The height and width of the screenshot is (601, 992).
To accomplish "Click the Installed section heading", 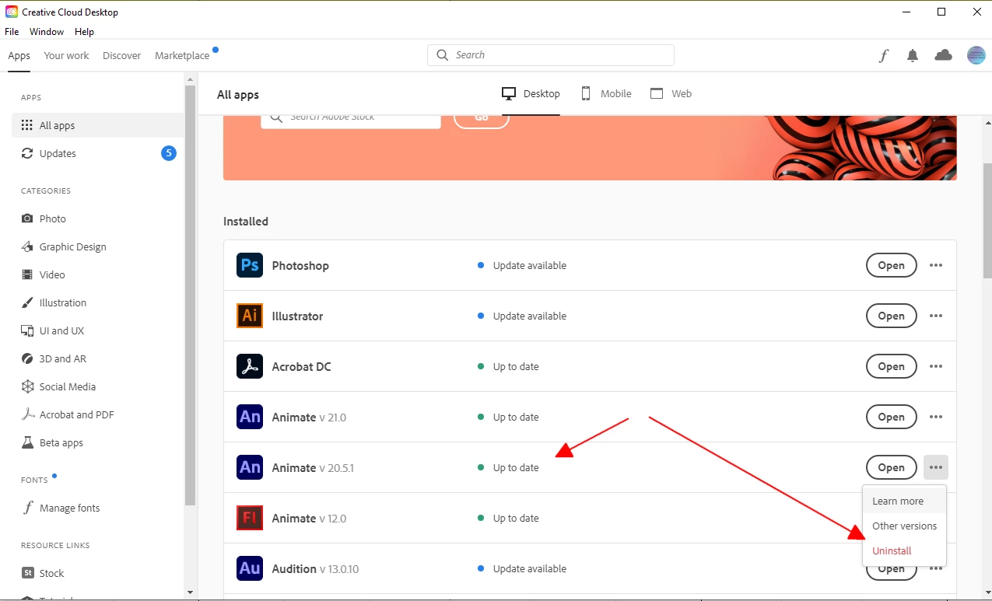I will [246, 222].
